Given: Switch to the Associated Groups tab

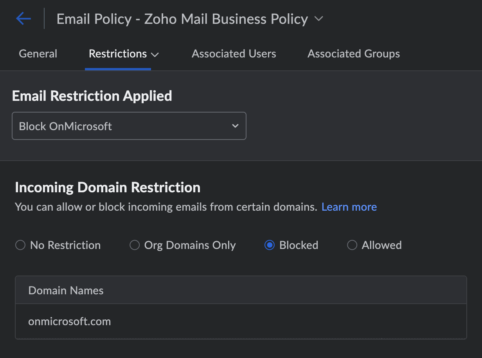Looking at the screenshot, I should click(354, 54).
